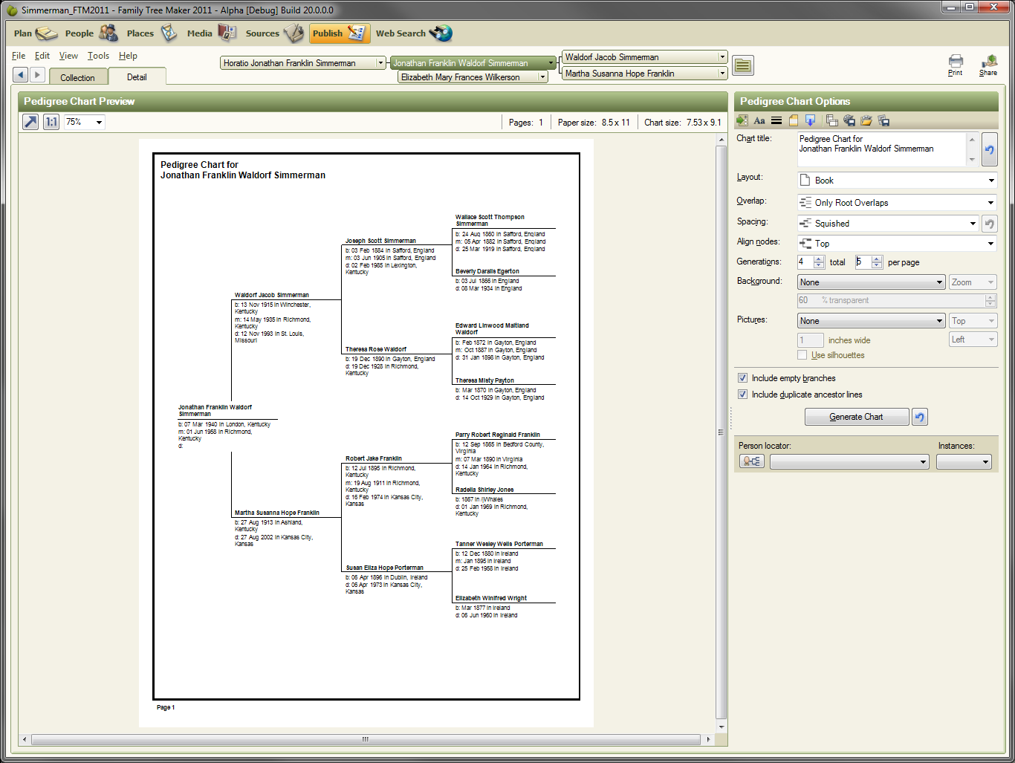Open the Media workspace
1015x763 pixels.
(x=211, y=33)
